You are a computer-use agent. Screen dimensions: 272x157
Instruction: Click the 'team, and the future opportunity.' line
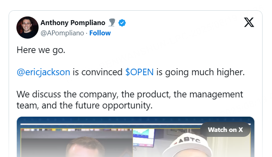click(x=85, y=105)
